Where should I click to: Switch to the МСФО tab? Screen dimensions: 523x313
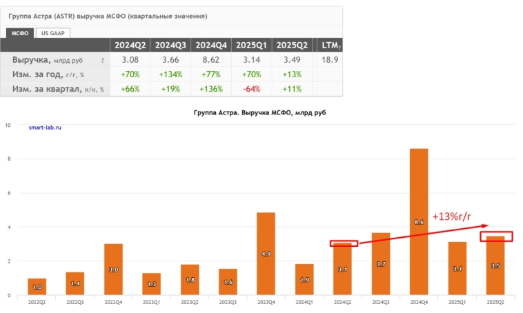pyautogui.click(x=20, y=33)
